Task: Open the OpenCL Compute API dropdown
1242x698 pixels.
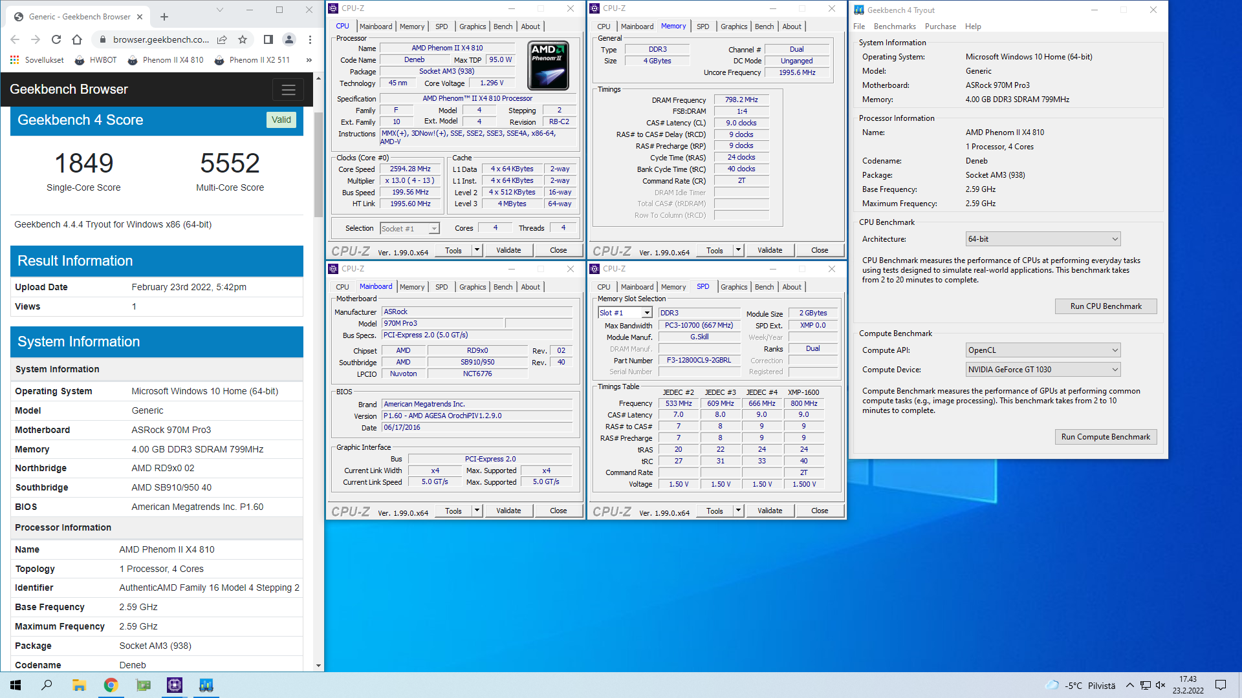Action: 1043,350
